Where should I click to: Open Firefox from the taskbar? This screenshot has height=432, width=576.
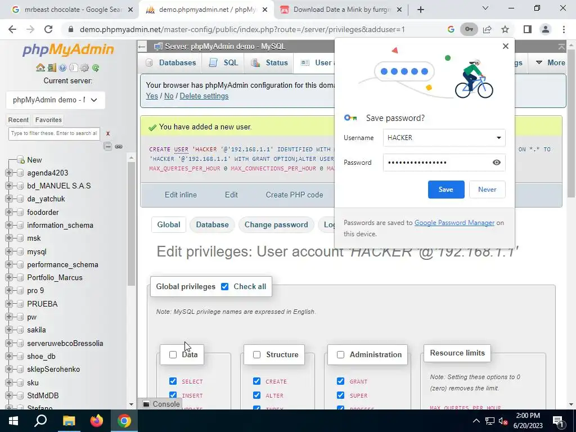click(x=97, y=421)
